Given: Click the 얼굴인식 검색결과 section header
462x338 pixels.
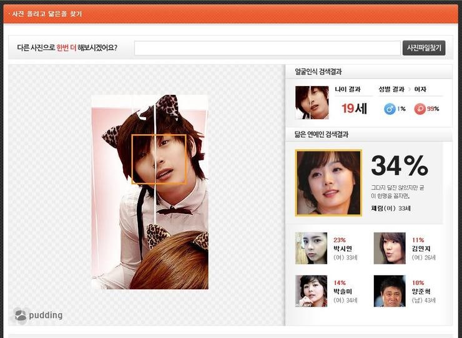Looking at the screenshot, I should (x=318, y=72).
